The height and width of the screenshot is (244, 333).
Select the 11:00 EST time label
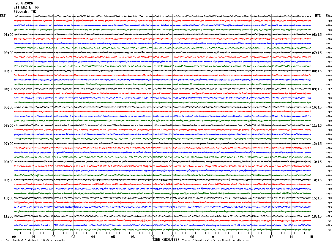click(x=9, y=216)
